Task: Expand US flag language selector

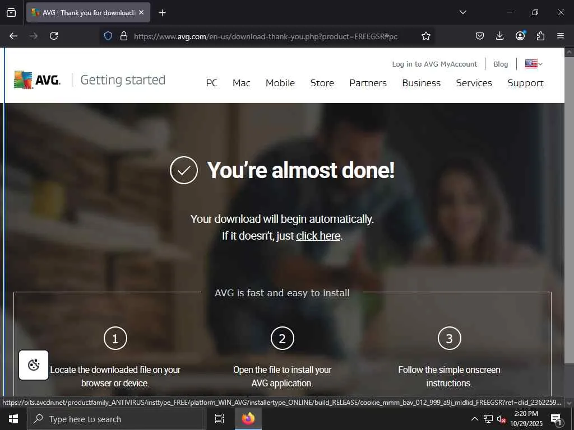Action: pyautogui.click(x=534, y=64)
